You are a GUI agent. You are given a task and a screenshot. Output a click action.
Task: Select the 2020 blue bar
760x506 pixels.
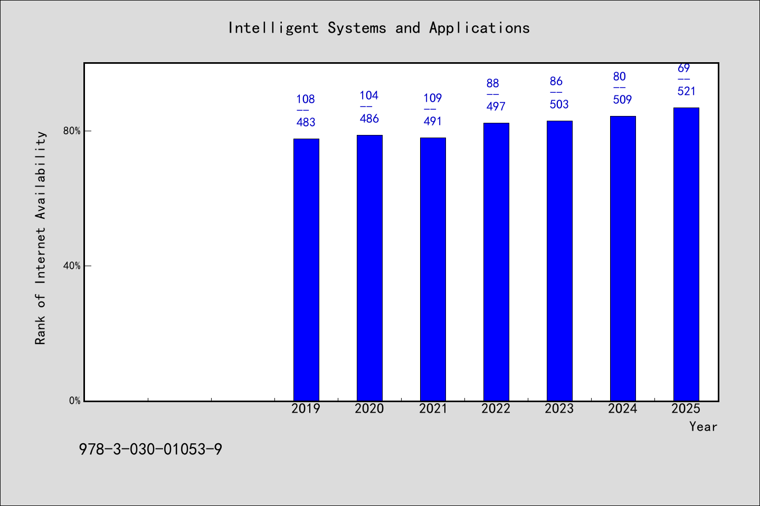(369, 268)
